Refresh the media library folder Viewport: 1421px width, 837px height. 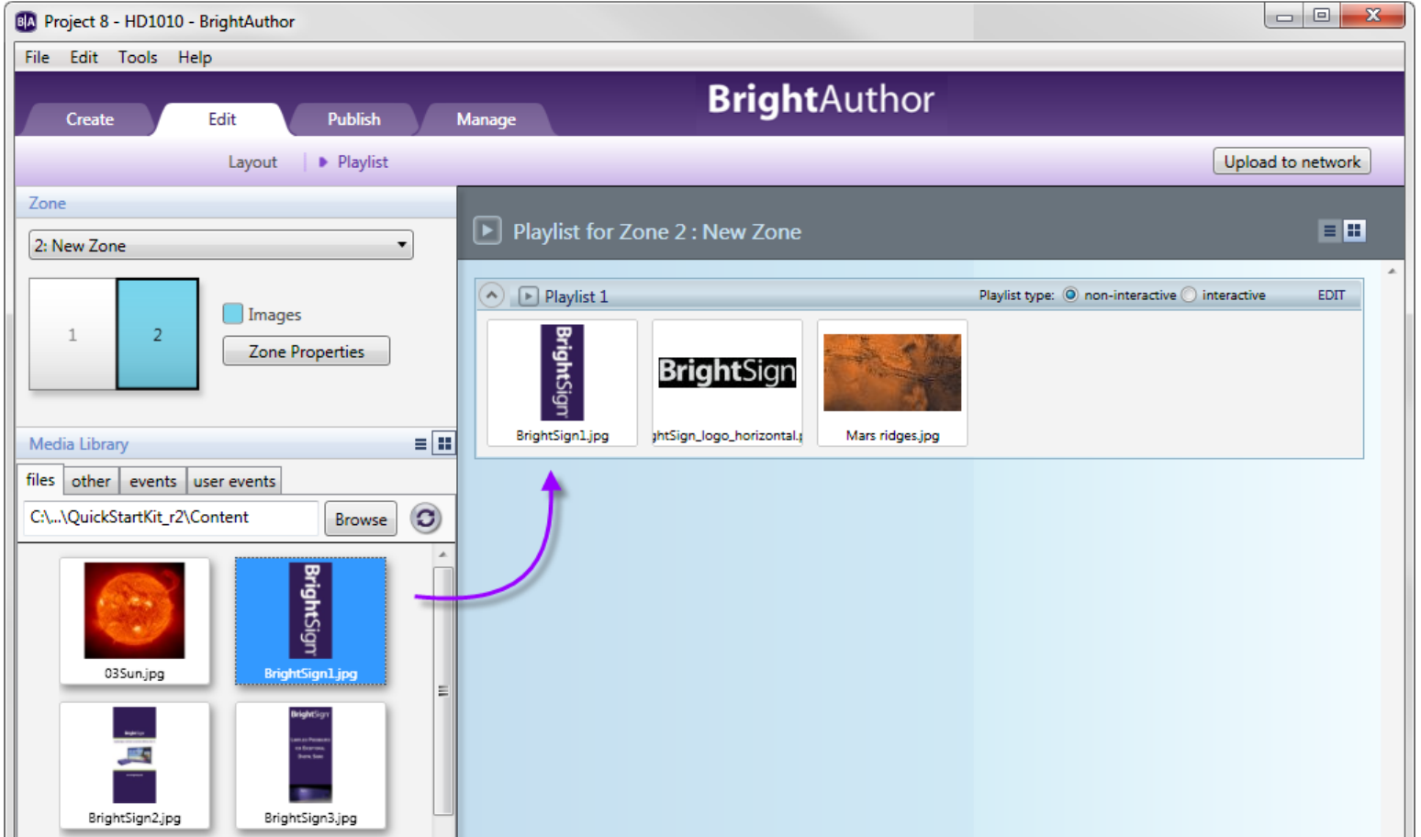(426, 519)
